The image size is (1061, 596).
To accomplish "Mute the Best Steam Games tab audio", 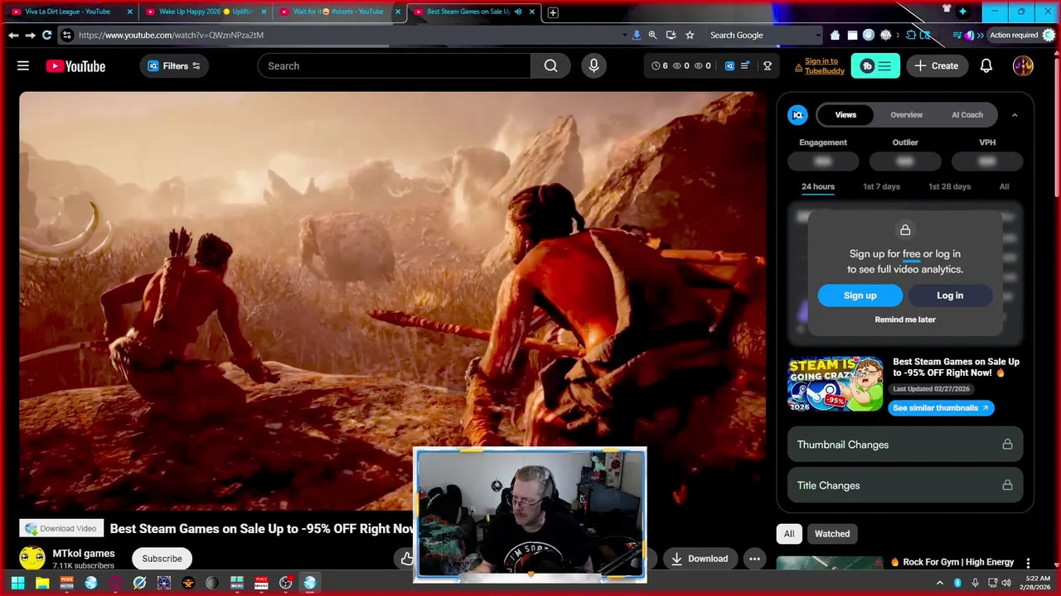I will click(518, 12).
